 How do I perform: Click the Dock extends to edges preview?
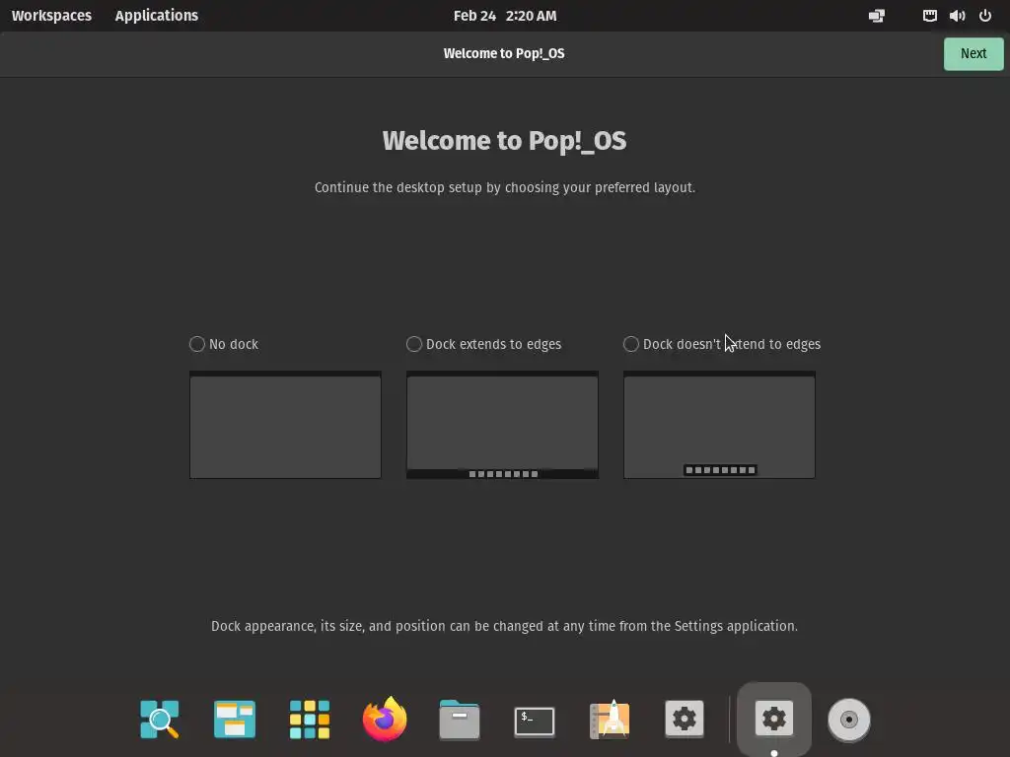click(502, 425)
